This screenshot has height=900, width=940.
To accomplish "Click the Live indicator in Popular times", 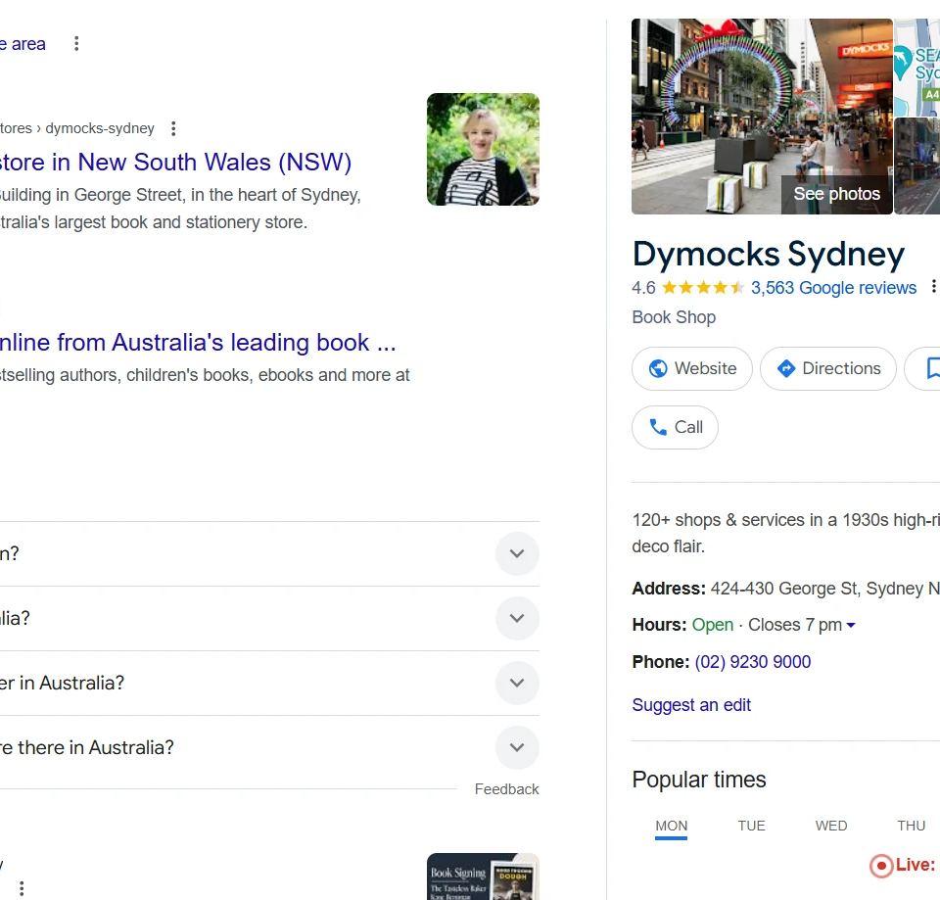I will [x=903, y=865].
